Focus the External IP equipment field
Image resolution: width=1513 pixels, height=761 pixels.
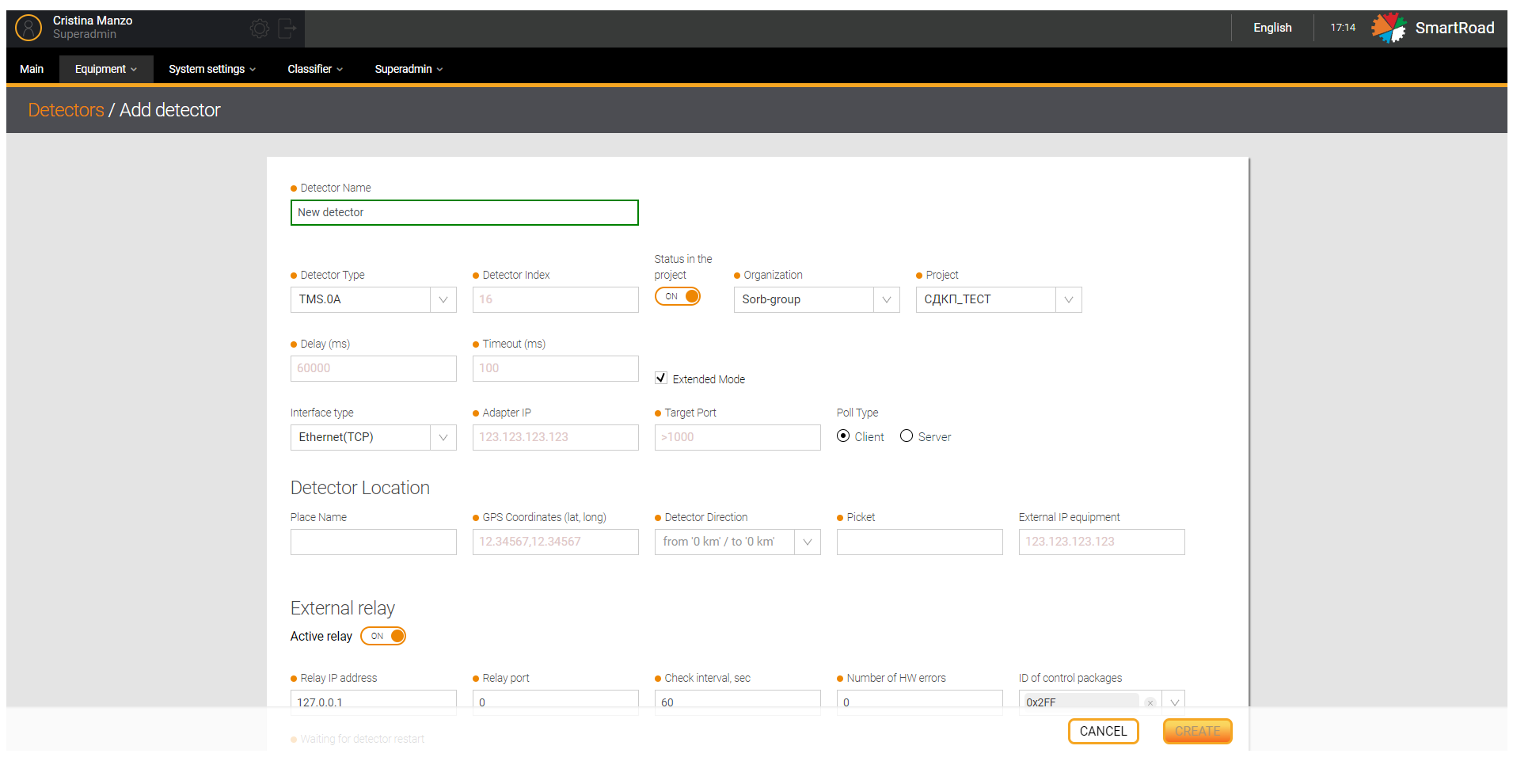point(1102,542)
